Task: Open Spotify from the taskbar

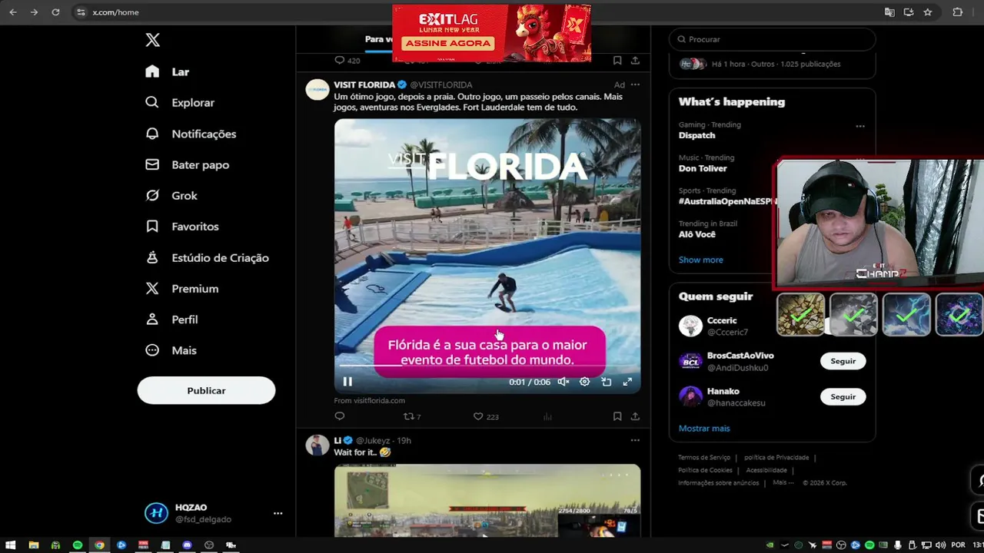Action: pyautogui.click(x=78, y=545)
